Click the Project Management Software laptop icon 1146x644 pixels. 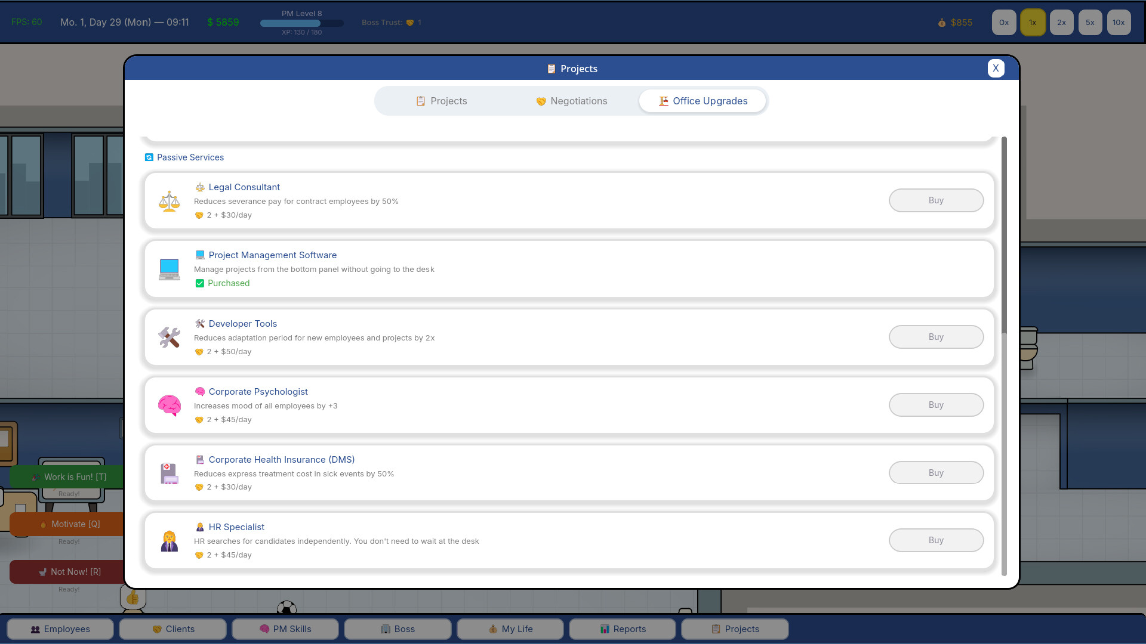click(x=169, y=269)
